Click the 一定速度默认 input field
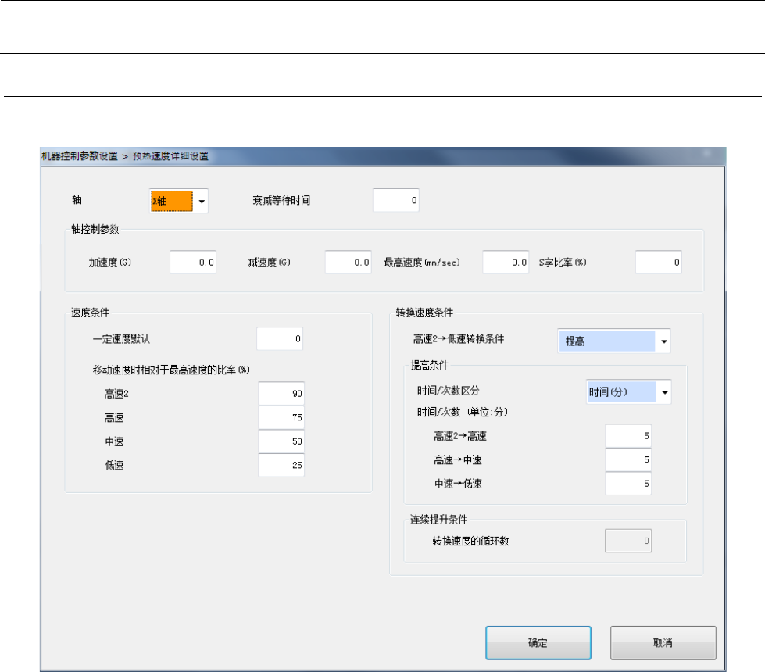This screenshot has width=765, height=672. click(280, 338)
